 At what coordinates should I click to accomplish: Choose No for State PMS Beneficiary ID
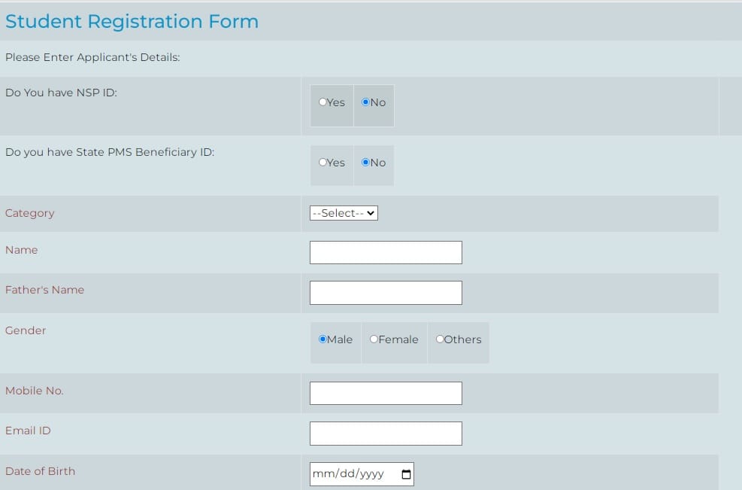(x=365, y=163)
